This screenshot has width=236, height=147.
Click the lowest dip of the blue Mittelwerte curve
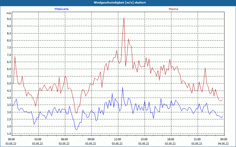(x=77, y=130)
